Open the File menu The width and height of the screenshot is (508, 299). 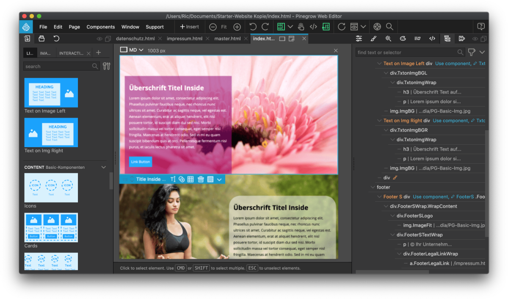click(x=43, y=27)
